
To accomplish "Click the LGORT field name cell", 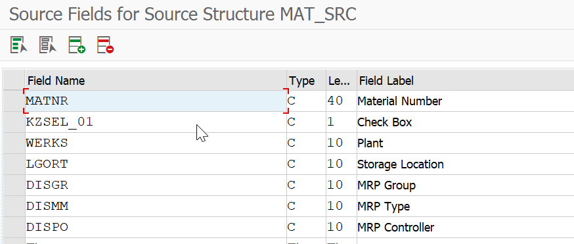I will 156,164.
